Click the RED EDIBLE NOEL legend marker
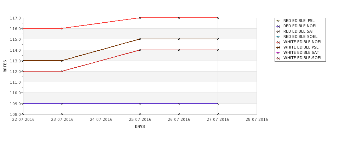The height and width of the screenshot is (152, 345). point(278,26)
